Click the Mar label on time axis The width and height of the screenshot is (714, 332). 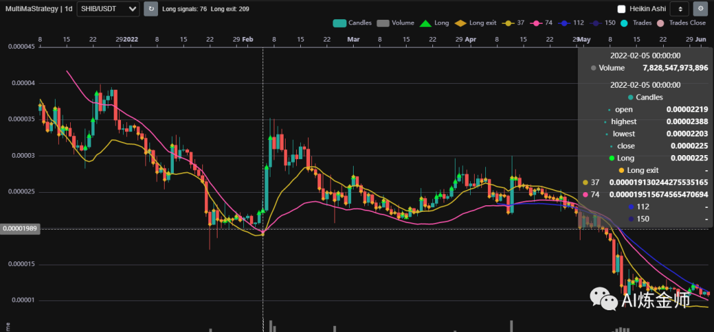pos(353,40)
